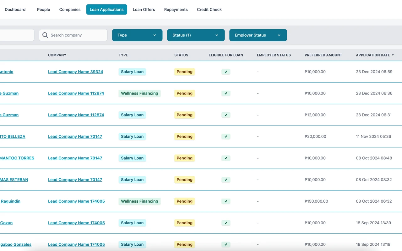Open the ITO BELLEZA applicant link
Viewport: 402px width, 251px height.
13,136
